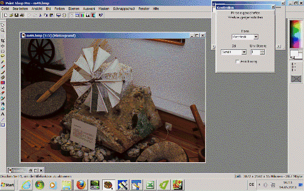Click the Print icon in the toolbar
304x191 pixels.
[x=22, y=15]
